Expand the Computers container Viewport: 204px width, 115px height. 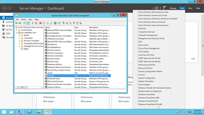(19, 38)
